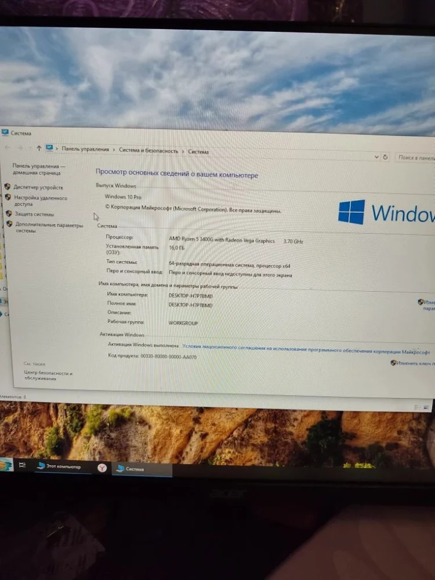The image size is (435, 580).
Task: Select Система и безопасность breadcrumb
Action: [148, 151]
